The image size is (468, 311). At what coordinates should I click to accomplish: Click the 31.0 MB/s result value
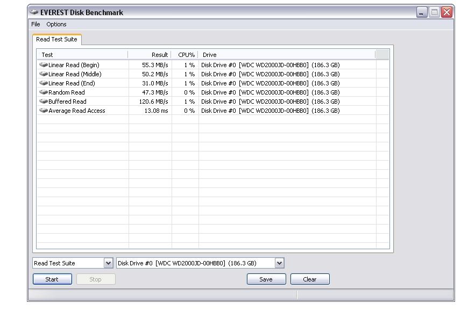[x=155, y=83]
